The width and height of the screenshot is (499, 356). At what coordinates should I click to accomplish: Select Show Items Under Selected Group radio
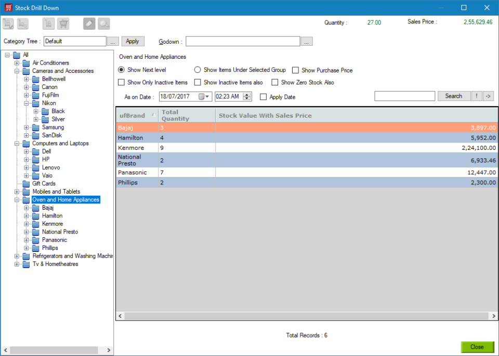[198, 69]
